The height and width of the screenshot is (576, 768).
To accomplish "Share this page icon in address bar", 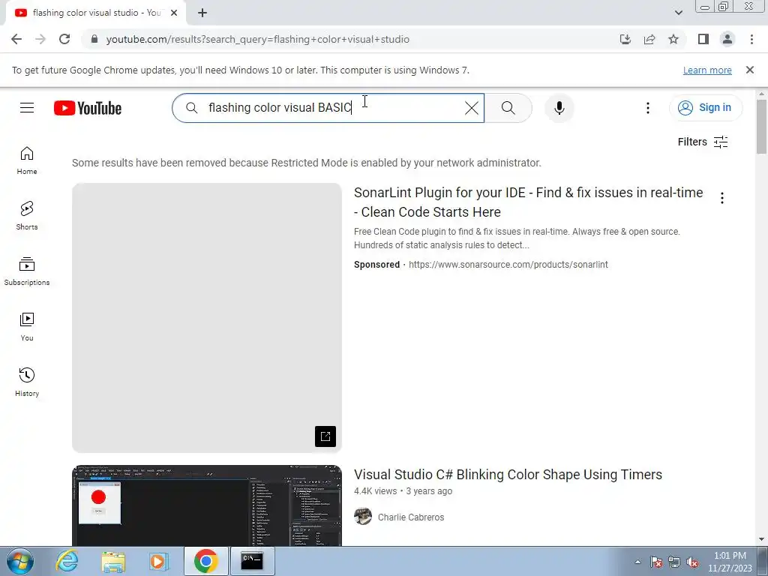I will [649, 39].
